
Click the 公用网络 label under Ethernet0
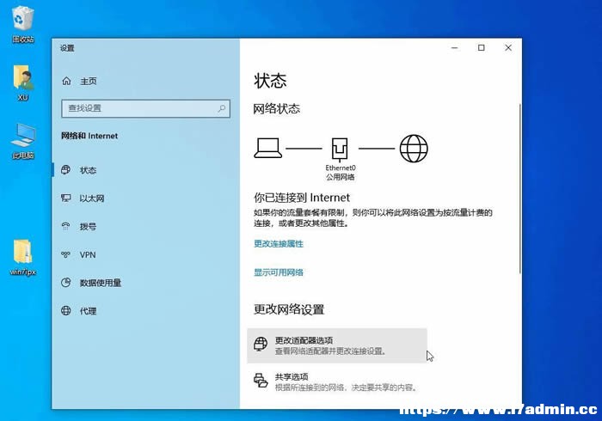(341, 177)
